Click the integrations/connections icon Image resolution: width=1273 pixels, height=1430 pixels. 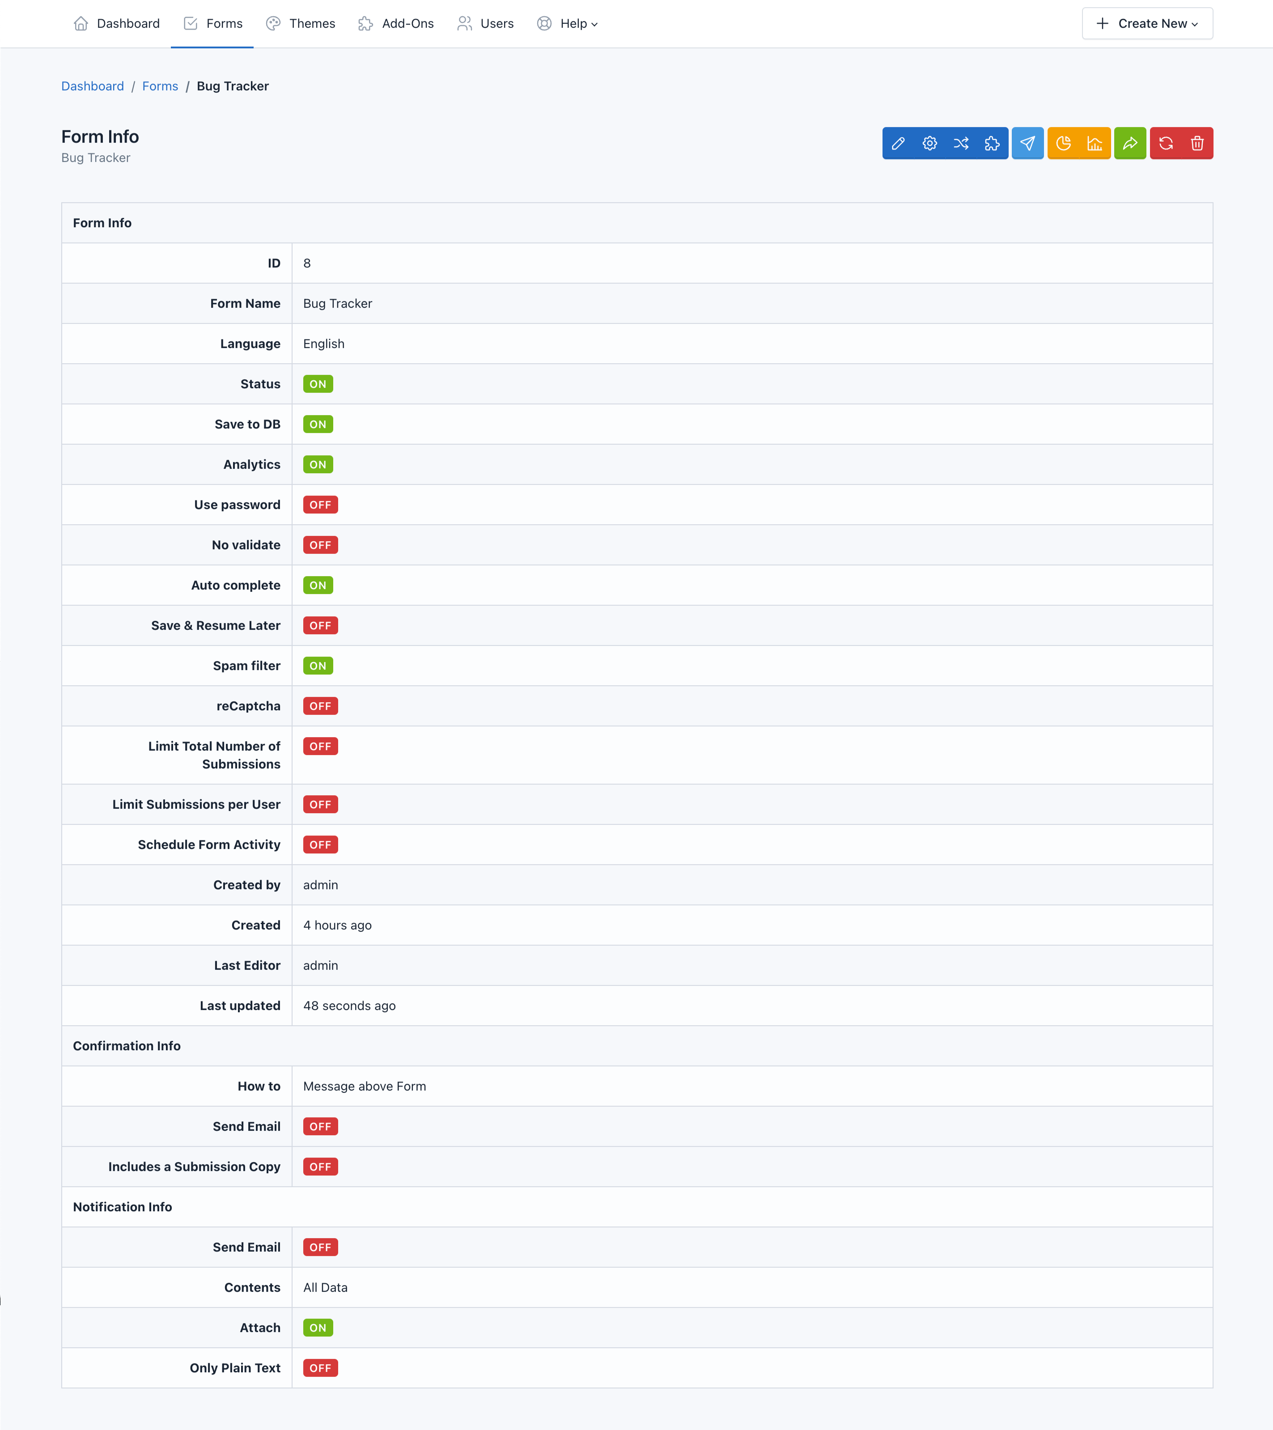point(993,144)
